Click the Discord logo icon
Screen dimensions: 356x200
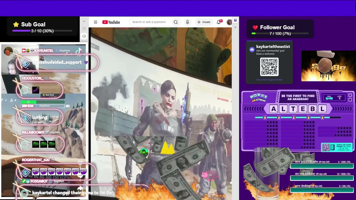click(x=252, y=50)
